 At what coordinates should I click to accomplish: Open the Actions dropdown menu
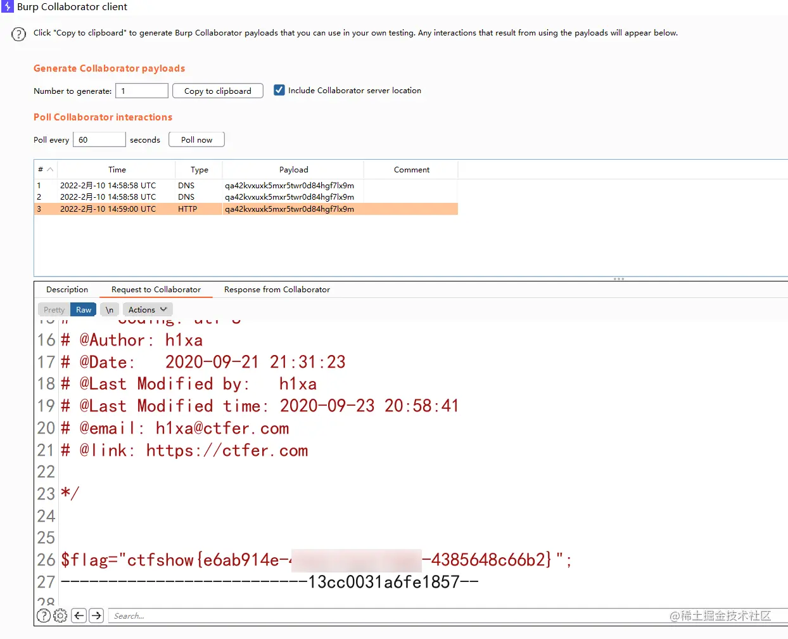pyautogui.click(x=147, y=309)
